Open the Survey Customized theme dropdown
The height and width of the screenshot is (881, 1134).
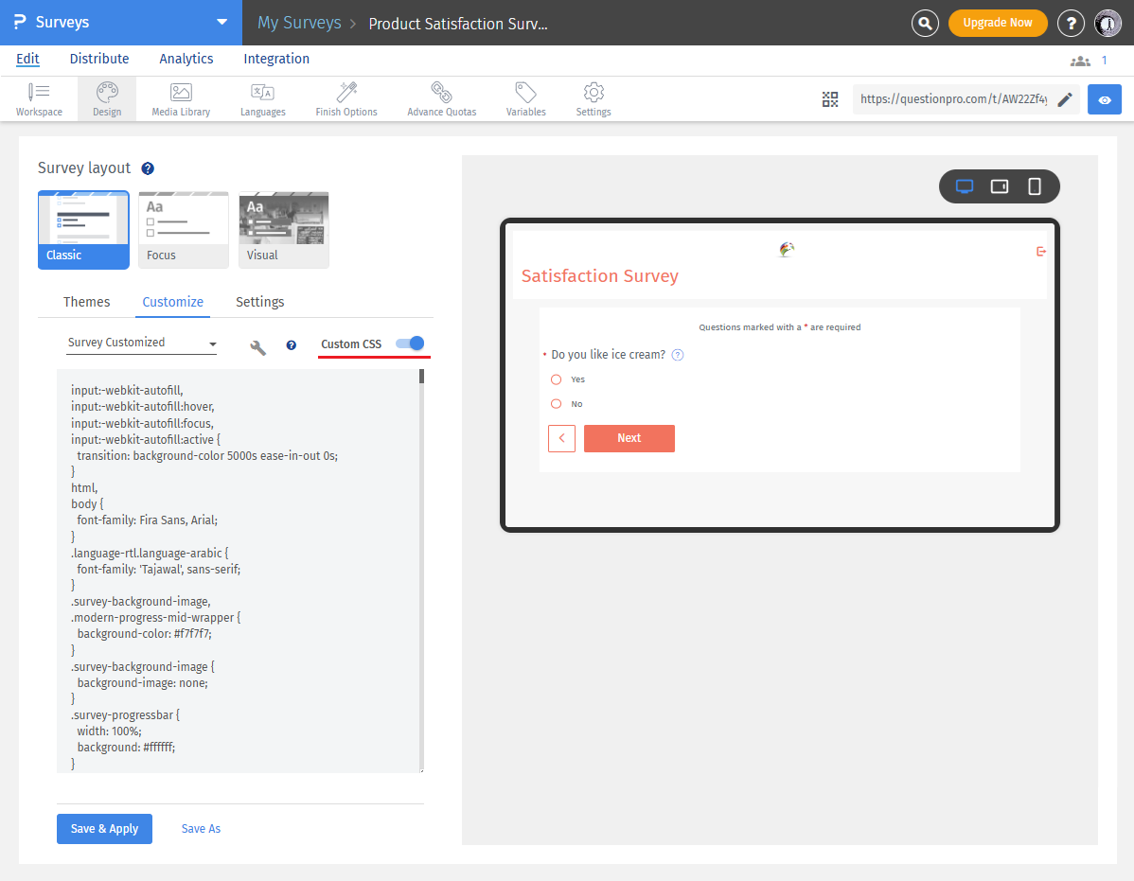[x=140, y=343]
